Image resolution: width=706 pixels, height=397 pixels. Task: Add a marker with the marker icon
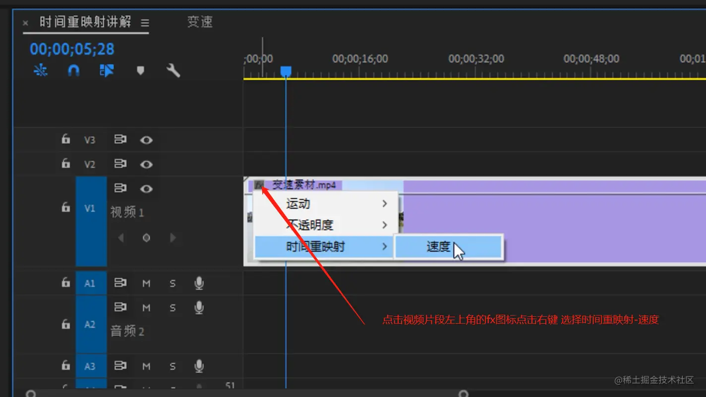[x=140, y=71]
